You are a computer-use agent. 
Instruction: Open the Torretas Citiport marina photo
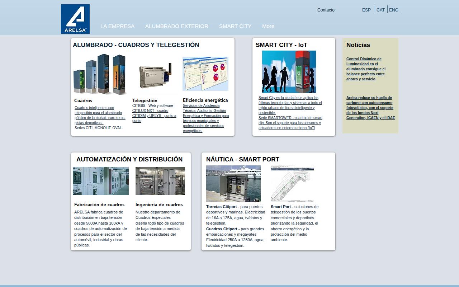(x=233, y=184)
